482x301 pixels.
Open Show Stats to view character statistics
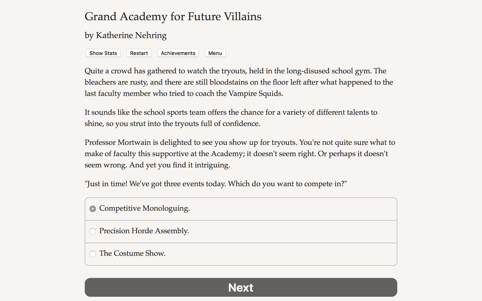pos(103,53)
